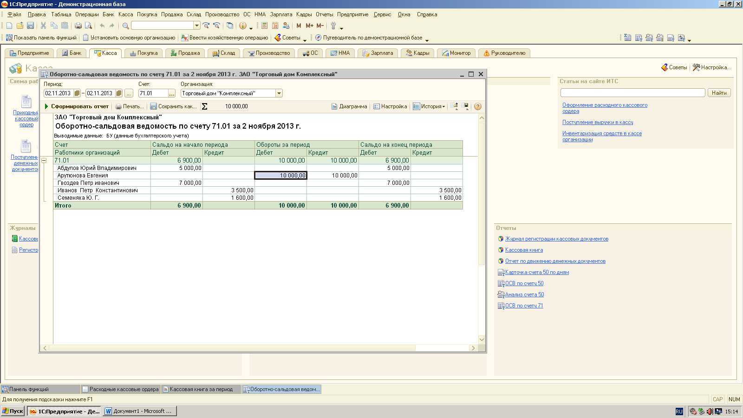Click ellipsis button next to Счет field
Screen dimensions: 743x418
coord(172,93)
